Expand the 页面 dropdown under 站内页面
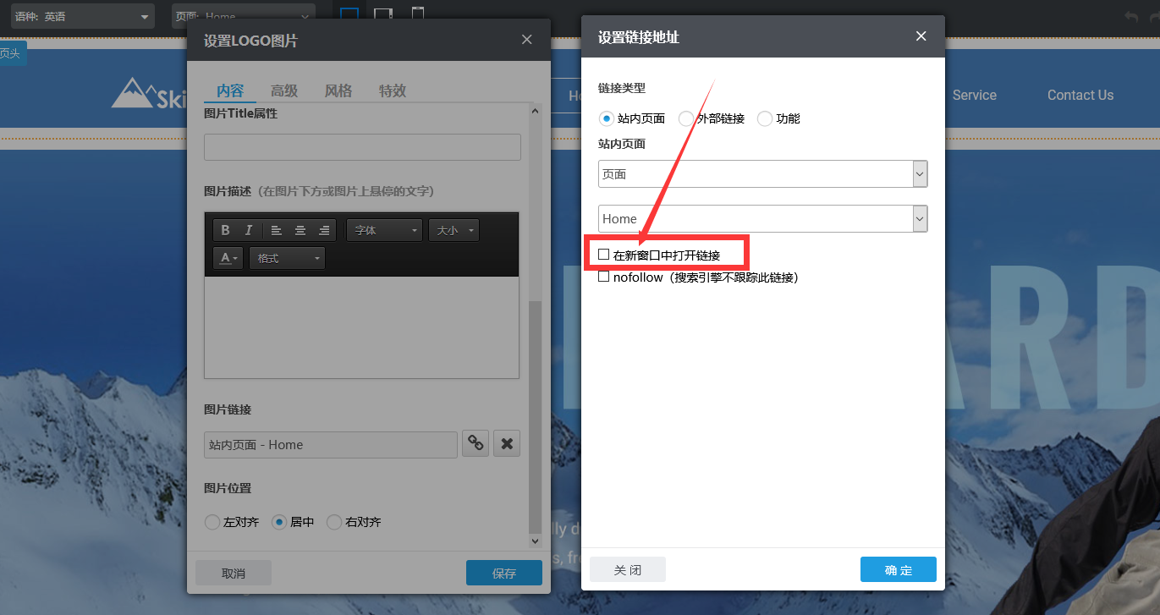Image resolution: width=1160 pixels, height=615 pixels. coord(762,174)
